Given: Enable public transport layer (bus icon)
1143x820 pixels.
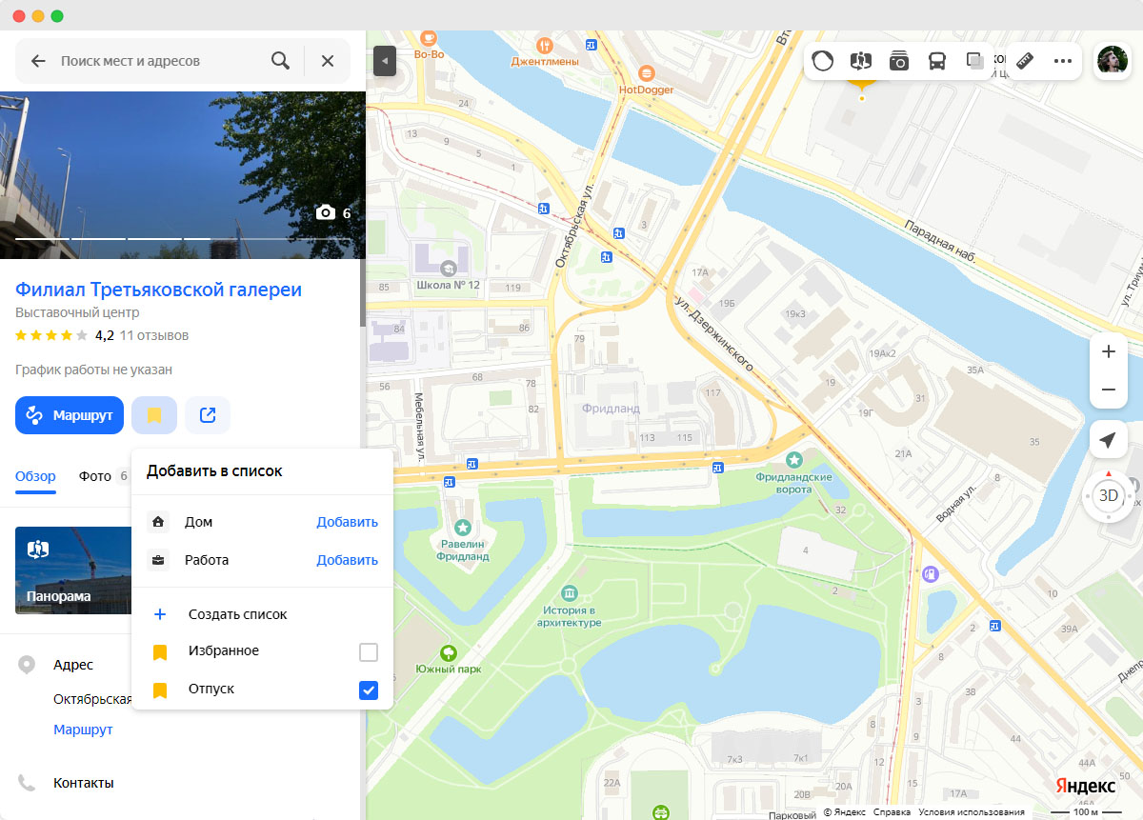Looking at the screenshot, I should pyautogui.click(x=937, y=61).
